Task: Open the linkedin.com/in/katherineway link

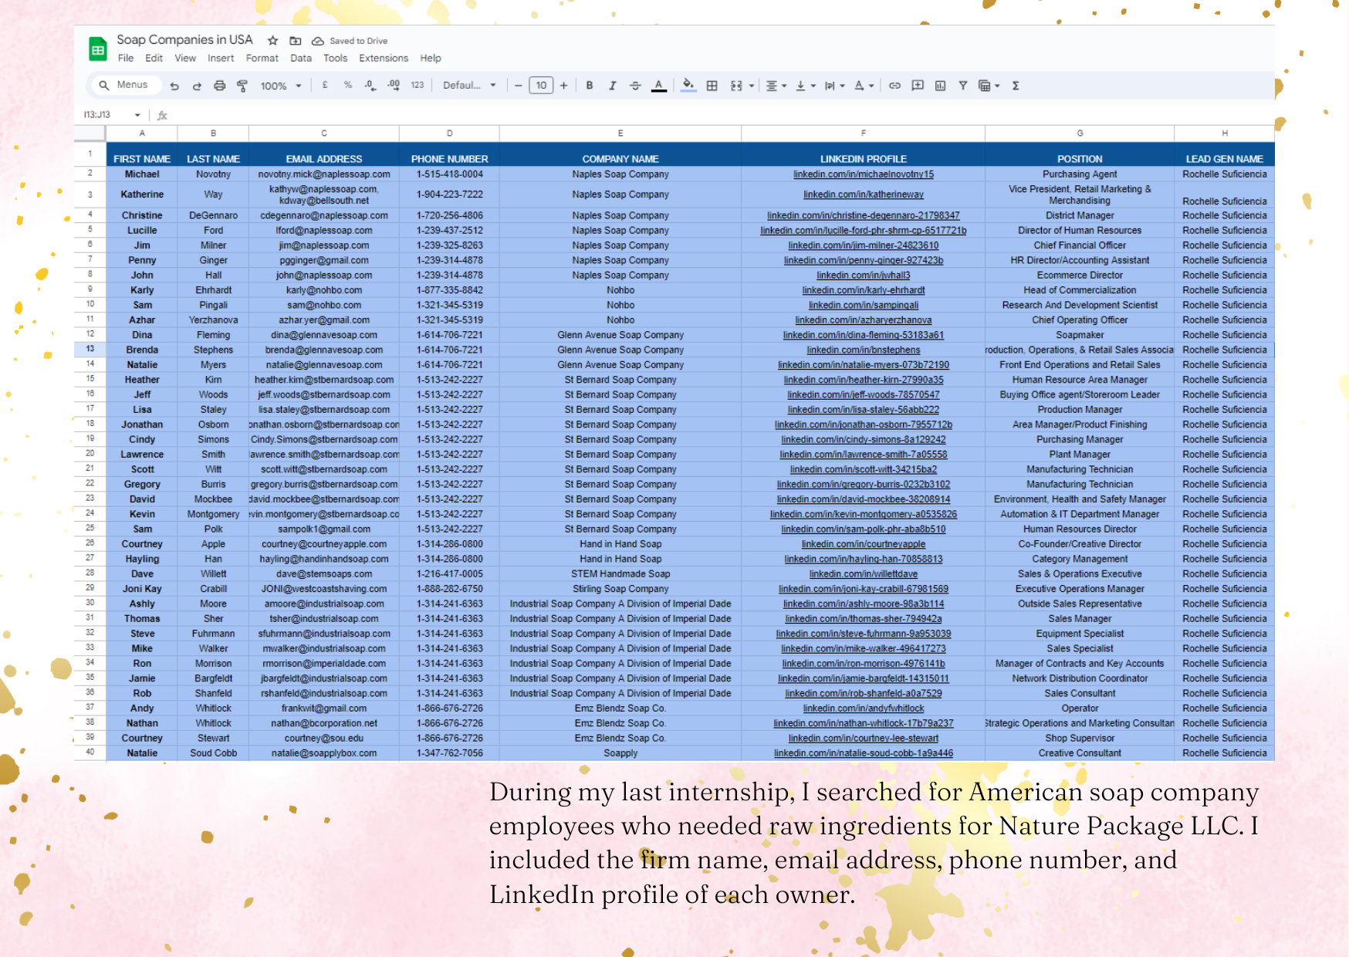Action: [x=863, y=194]
